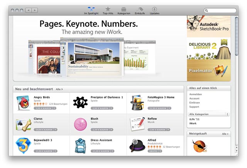Open the Account link
This screenshot has width=247, height=168.
tap(195, 98)
